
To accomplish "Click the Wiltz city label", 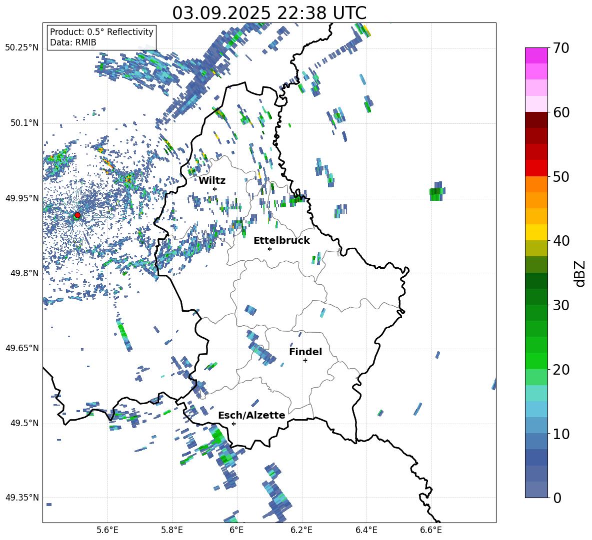I will [212, 180].
